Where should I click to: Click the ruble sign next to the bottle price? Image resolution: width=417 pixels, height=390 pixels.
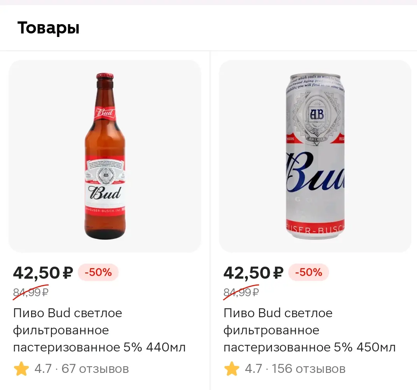point(68,273)
